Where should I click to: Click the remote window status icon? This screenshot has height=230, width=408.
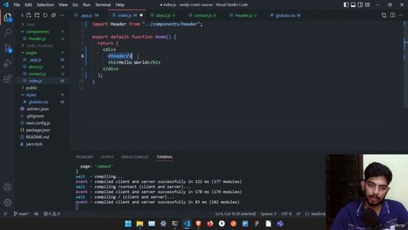click(x=5, y=213)
